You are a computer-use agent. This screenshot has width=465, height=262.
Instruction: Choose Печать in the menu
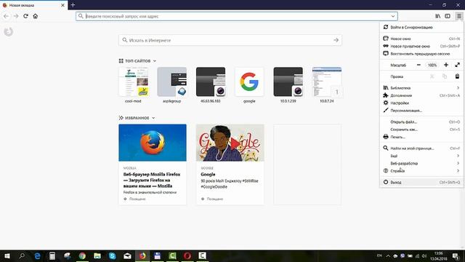[x=421, y=137]
